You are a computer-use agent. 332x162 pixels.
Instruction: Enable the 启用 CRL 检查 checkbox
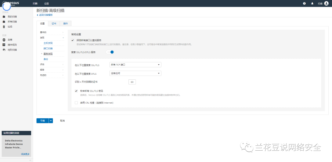coord(76,103)
